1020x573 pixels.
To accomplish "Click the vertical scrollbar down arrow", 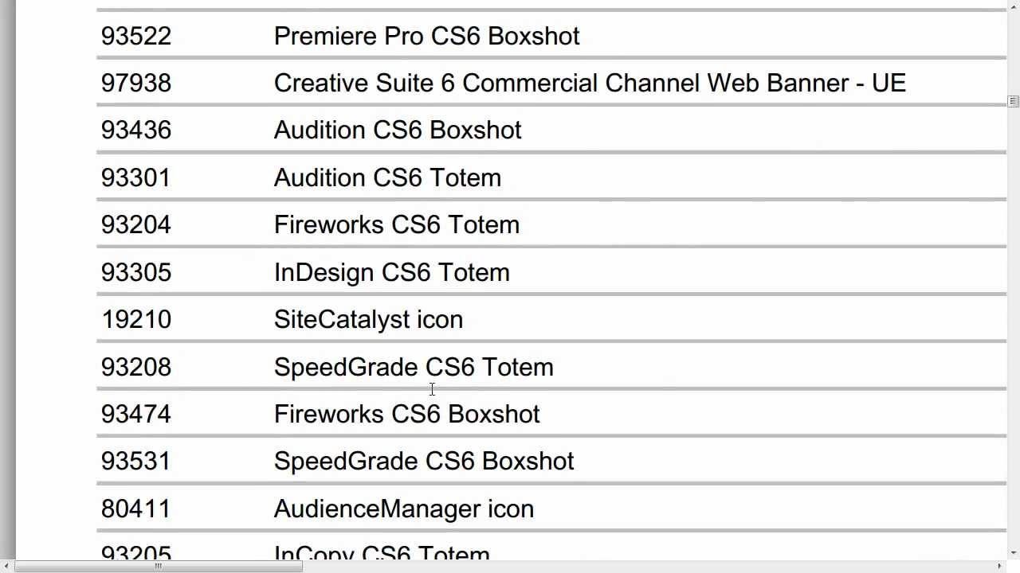I will (1013, 552).
